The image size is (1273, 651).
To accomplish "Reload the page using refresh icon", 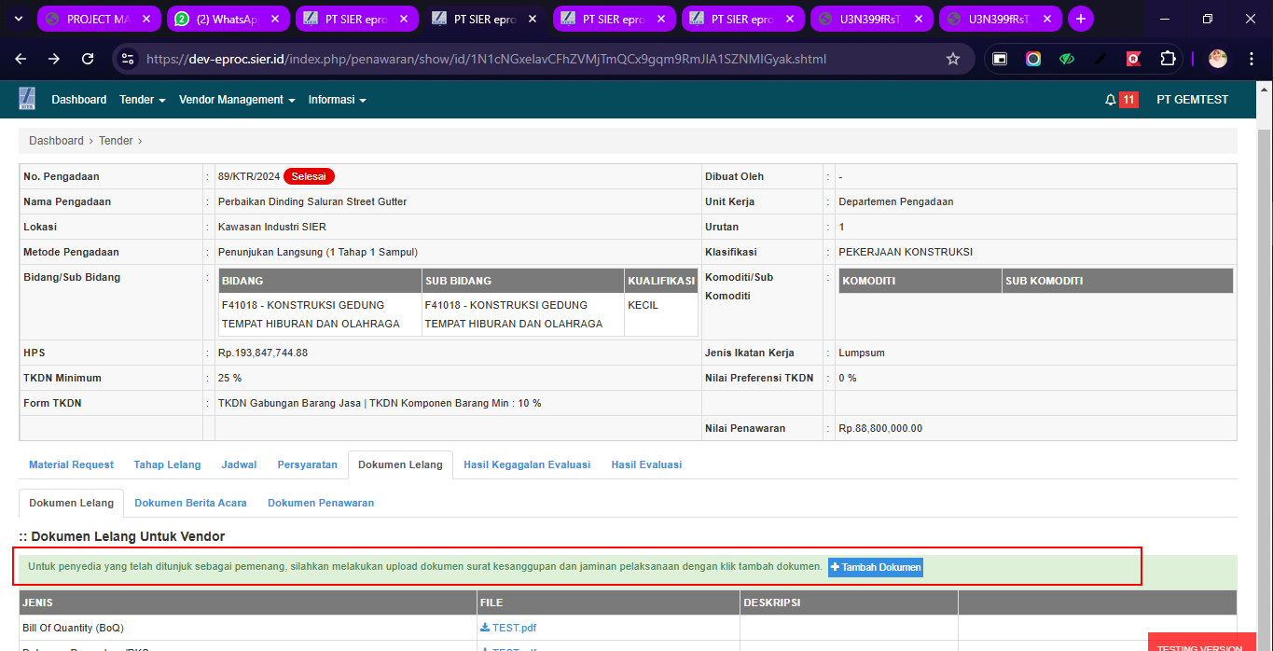I will tap(88, 59).
